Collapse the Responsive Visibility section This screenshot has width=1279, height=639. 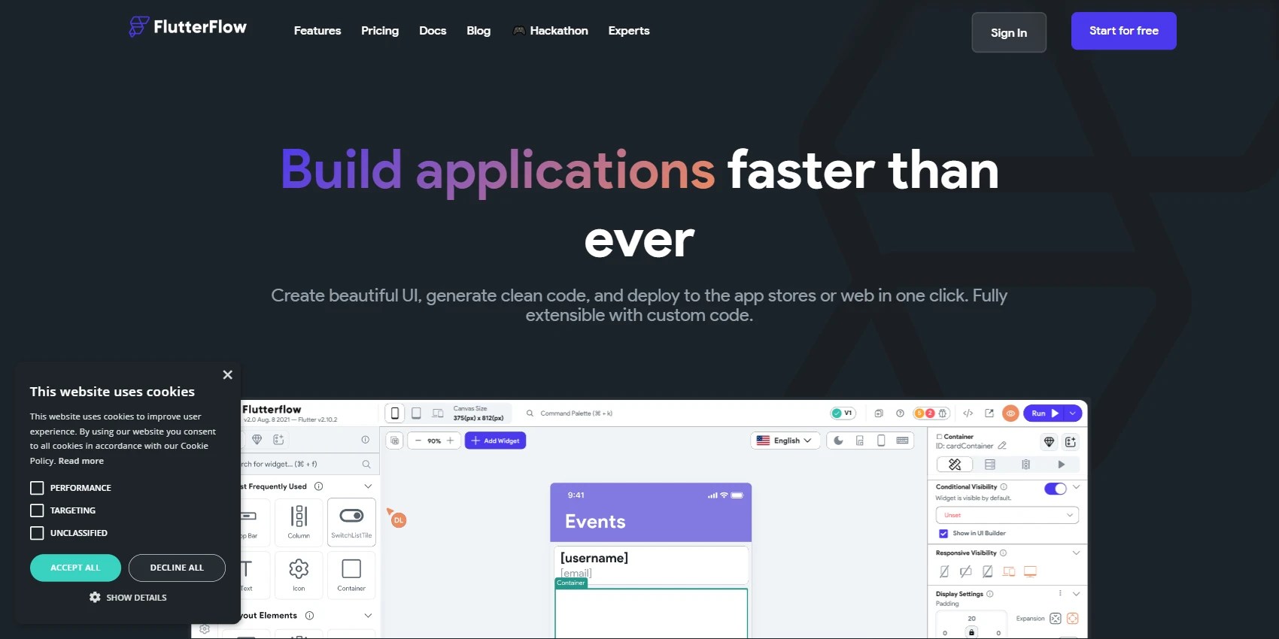pos(1077,553)
